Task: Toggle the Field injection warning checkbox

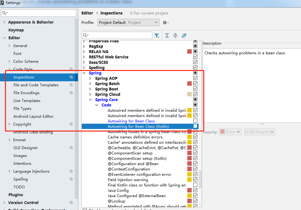Action: click(195, 180)
